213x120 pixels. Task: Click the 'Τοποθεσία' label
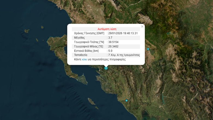[81, 55]
